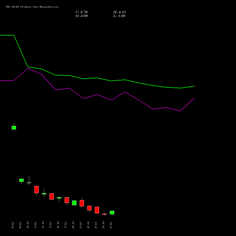The height and width of the screenshot is (236, 236).
Task: Click the red candle above 23 Jul
Action: [x=97, y=210]
